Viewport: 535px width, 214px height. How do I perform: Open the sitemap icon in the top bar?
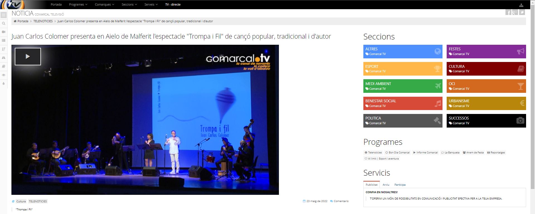[521, 5]
